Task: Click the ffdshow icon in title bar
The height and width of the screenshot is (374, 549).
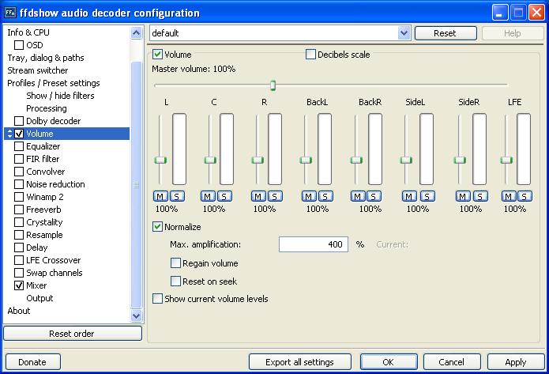Action: click(x=9, y=13)
